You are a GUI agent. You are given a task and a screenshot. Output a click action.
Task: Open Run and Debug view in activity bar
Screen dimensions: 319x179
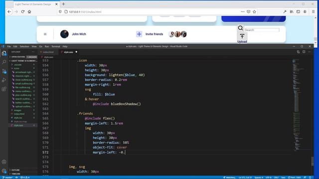(4, 80)
